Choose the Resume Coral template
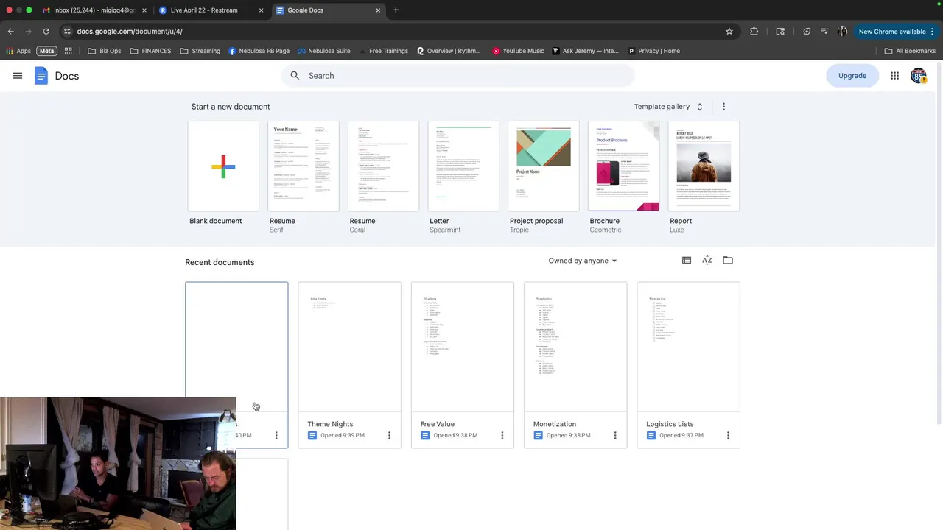This screenshot has width=943, height=530. click(x=383, y=166)
